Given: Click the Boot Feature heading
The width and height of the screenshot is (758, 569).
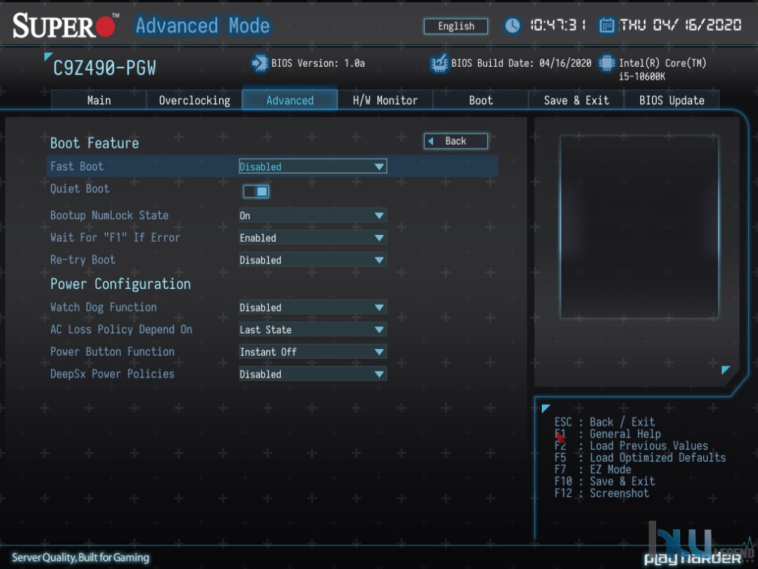Looking at the screenshot, I should coord(95,143).
